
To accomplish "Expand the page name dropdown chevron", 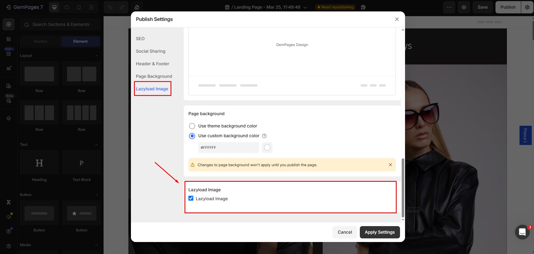I will click(305, 8).
